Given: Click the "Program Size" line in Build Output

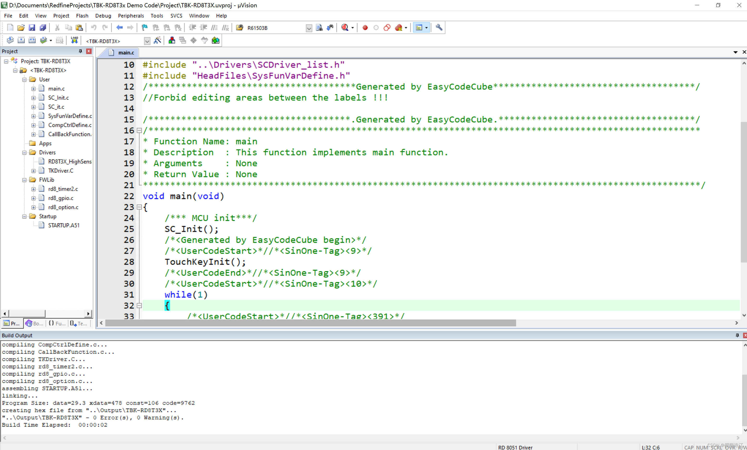Looking at the screenshot, I should 98,403.
